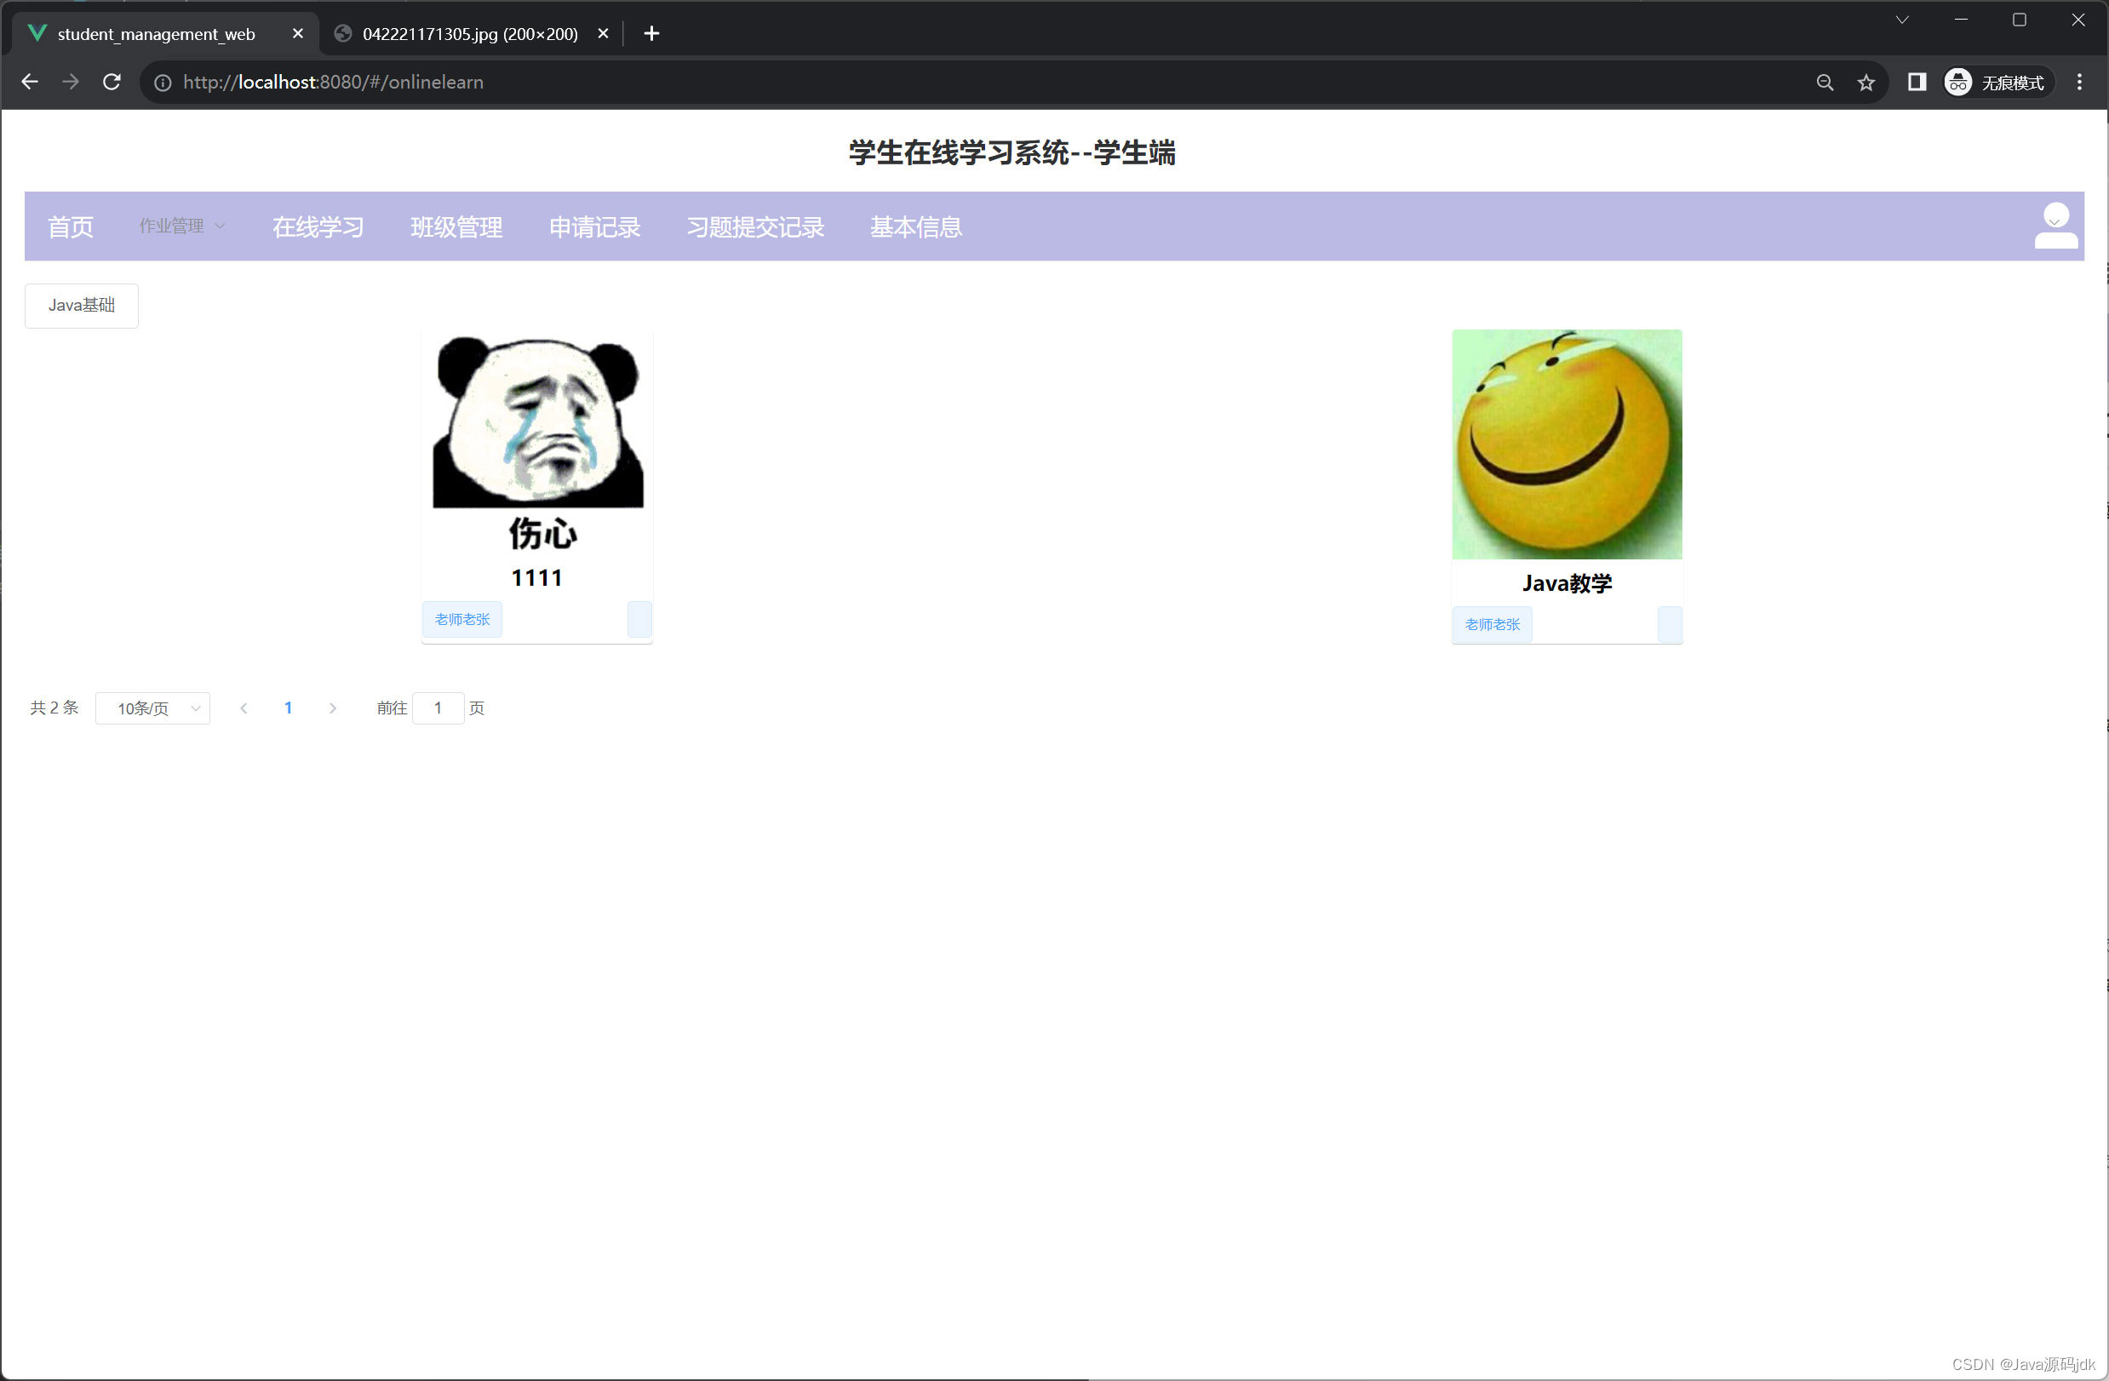Open the 10条/页 page size selector
2109x1381 pixels.
[152, 708]
